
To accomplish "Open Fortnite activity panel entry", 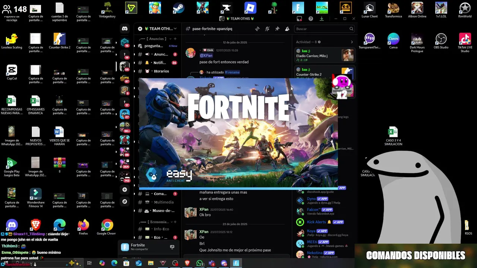I will (148, 247).
